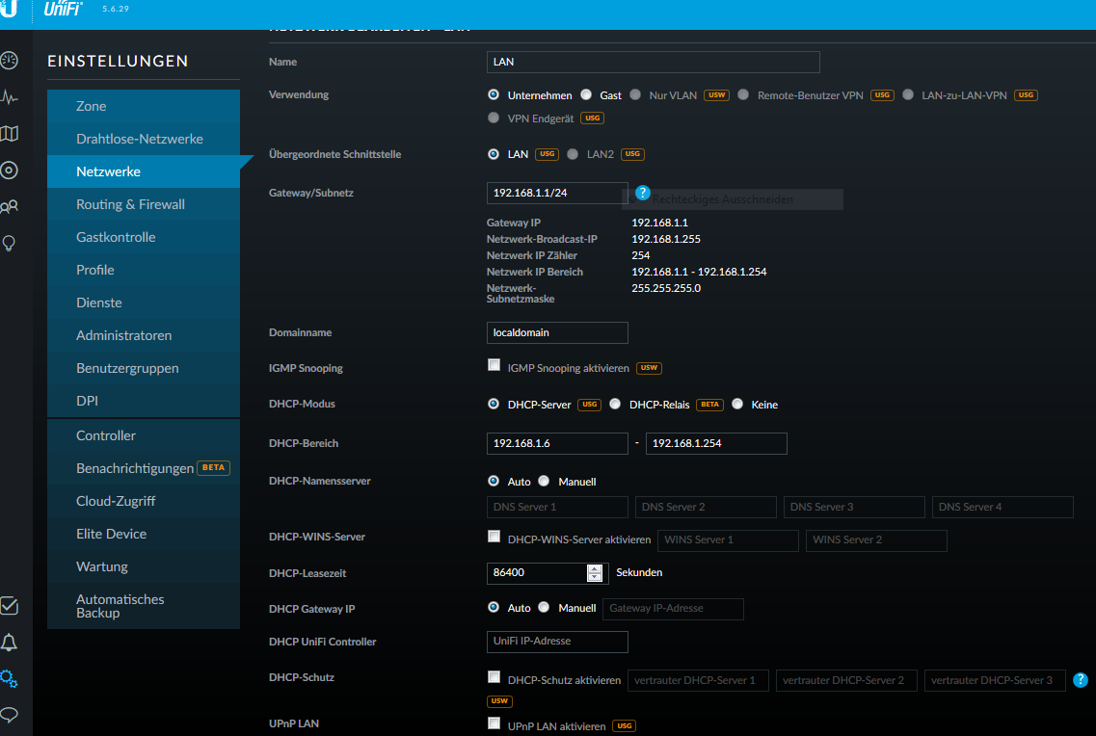Open the Settings gears icon

(9, 679)
